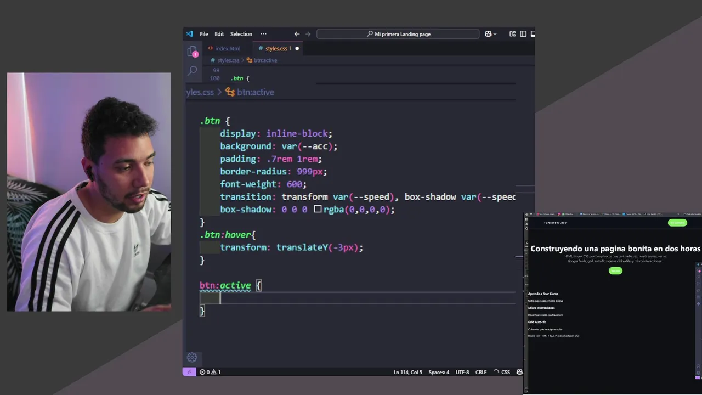Go forward with the right arrow
Screen dimensions: 702x395
point(308,34)
